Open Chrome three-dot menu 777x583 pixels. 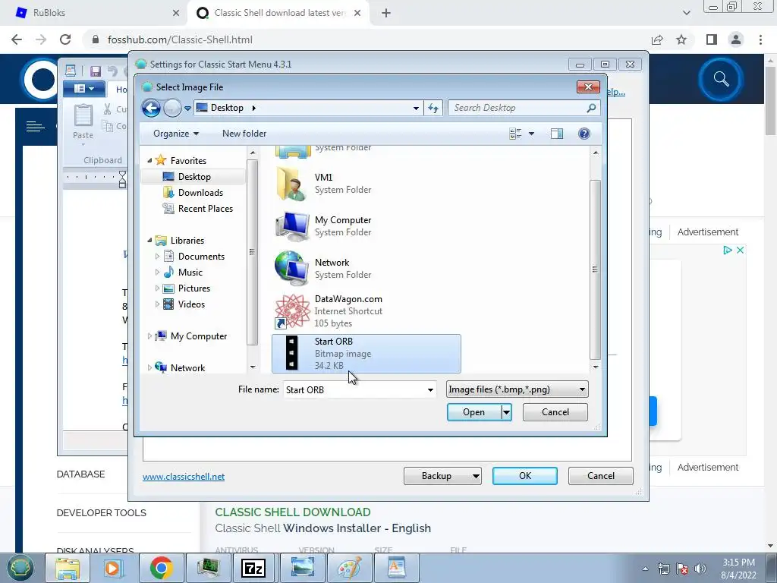(x=760, y=39)
